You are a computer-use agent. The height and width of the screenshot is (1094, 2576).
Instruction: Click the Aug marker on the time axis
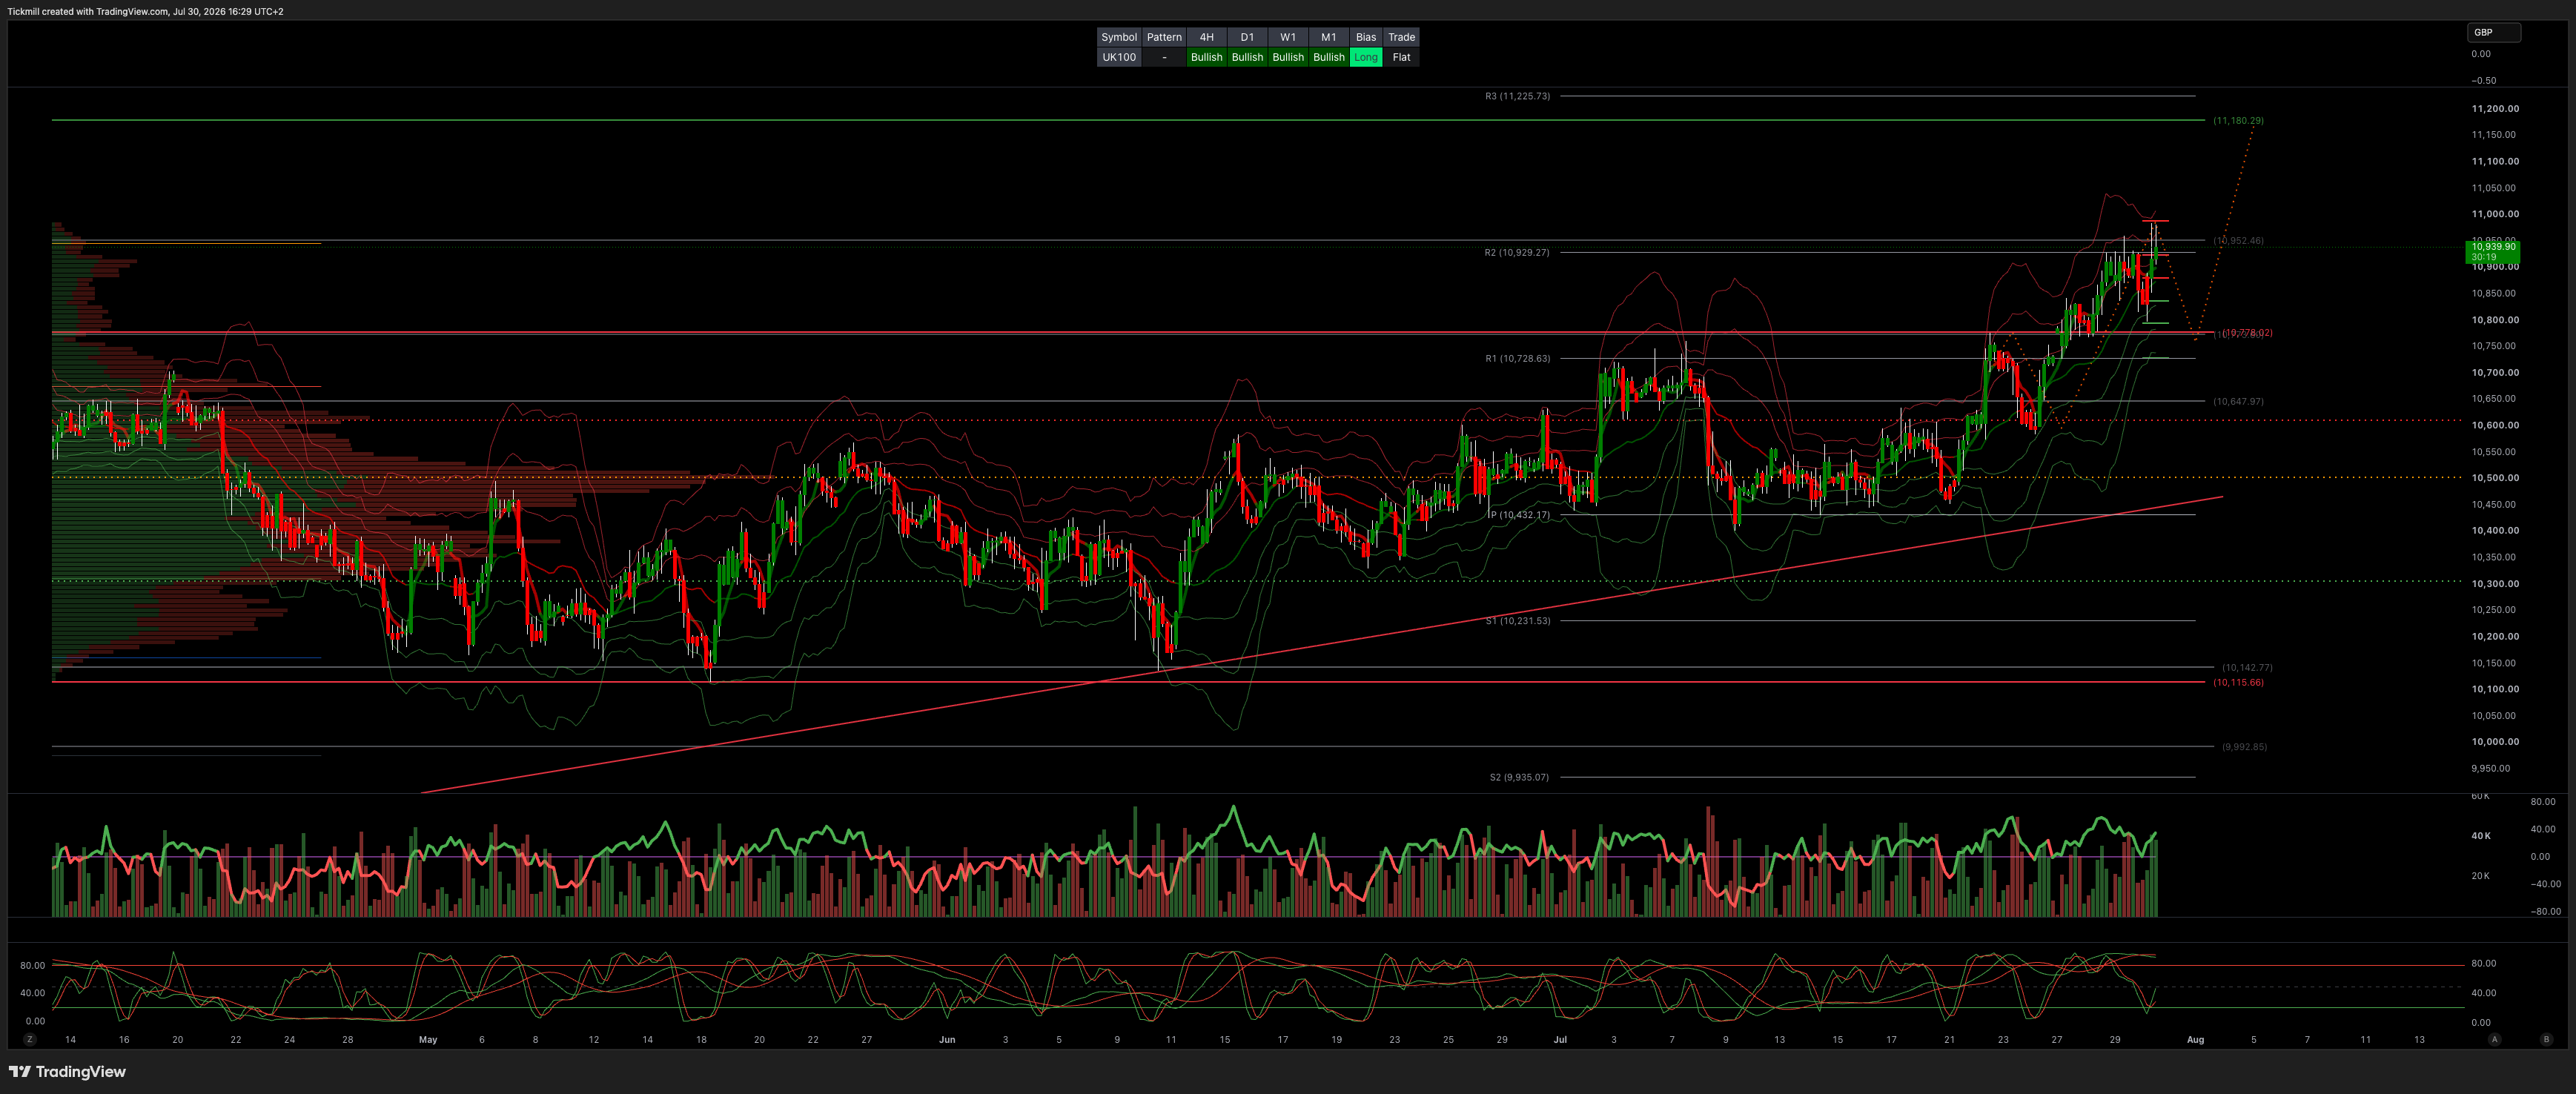coord(2195,1039)
